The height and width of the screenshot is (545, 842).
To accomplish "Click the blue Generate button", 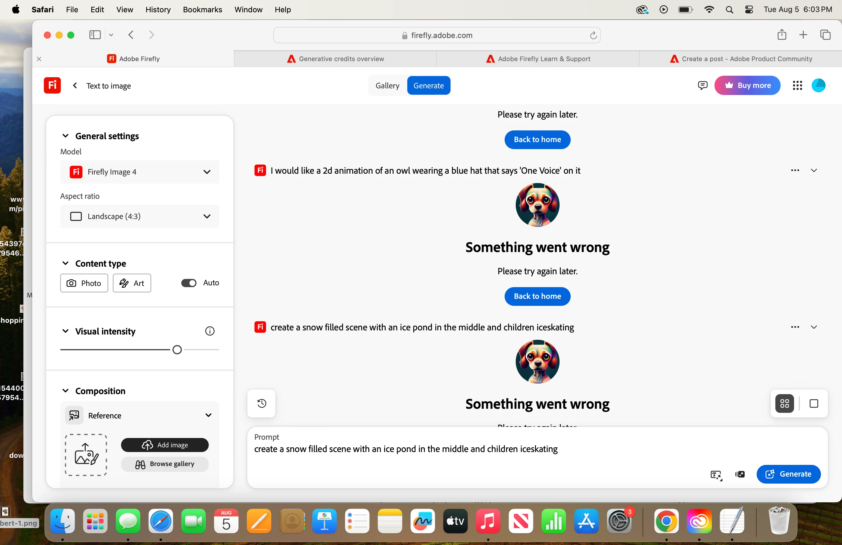I will 788,474.
